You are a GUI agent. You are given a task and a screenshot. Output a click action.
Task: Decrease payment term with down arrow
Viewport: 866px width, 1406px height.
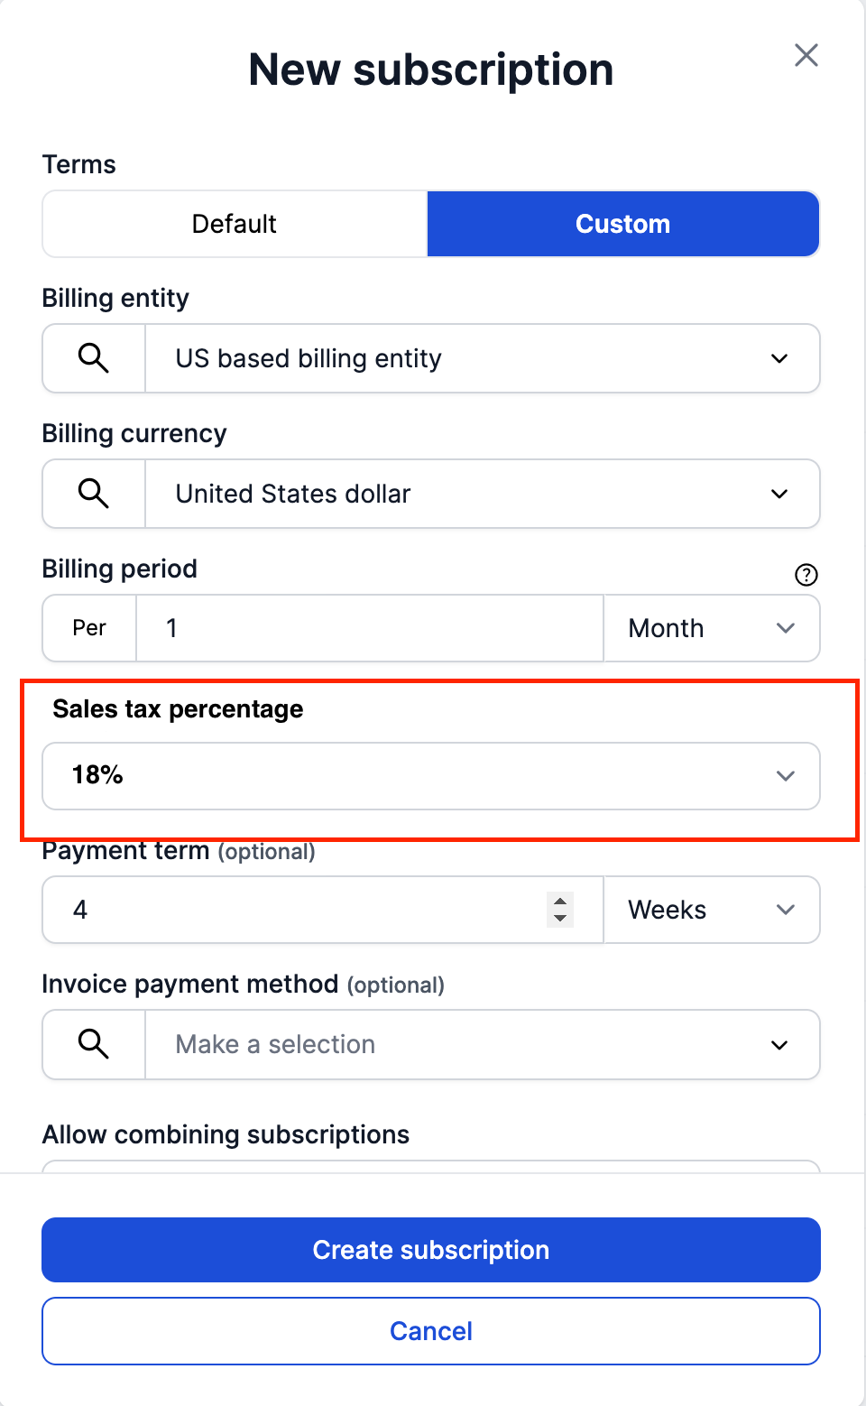[x=560, y=918]
